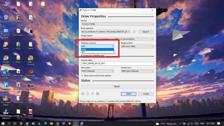Open the Windows Start menu

pyautogui.click(x=3, y=123)
